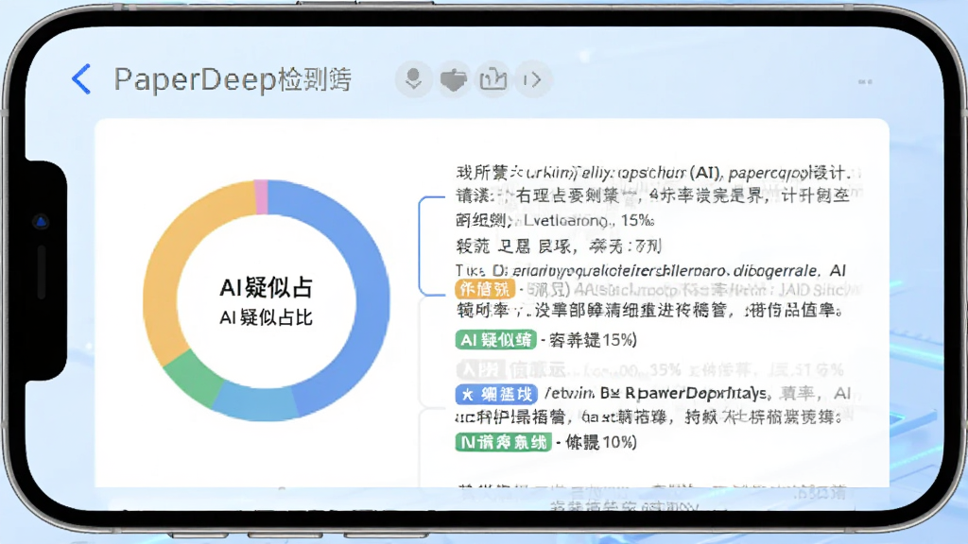Click the greyed-out tag row with 35%
This screenshot has width=968, height=544.
tap(650, 370)
